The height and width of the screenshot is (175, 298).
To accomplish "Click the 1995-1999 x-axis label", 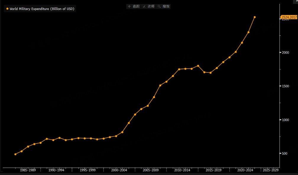I will 88,170.
